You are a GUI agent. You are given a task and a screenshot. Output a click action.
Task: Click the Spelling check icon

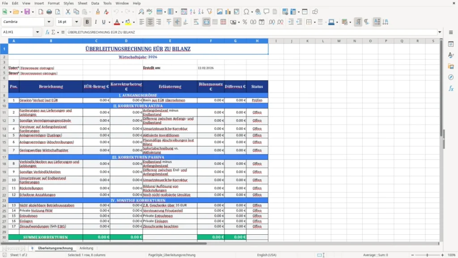[149, 12]
